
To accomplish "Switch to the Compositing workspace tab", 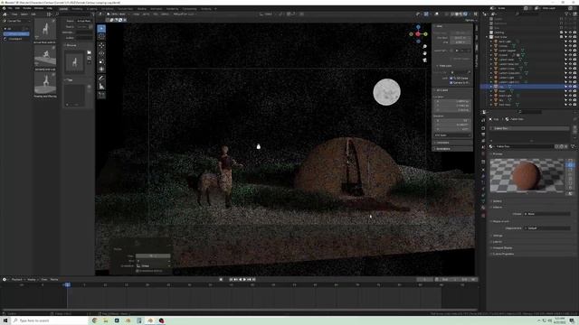I will (189, 8).
